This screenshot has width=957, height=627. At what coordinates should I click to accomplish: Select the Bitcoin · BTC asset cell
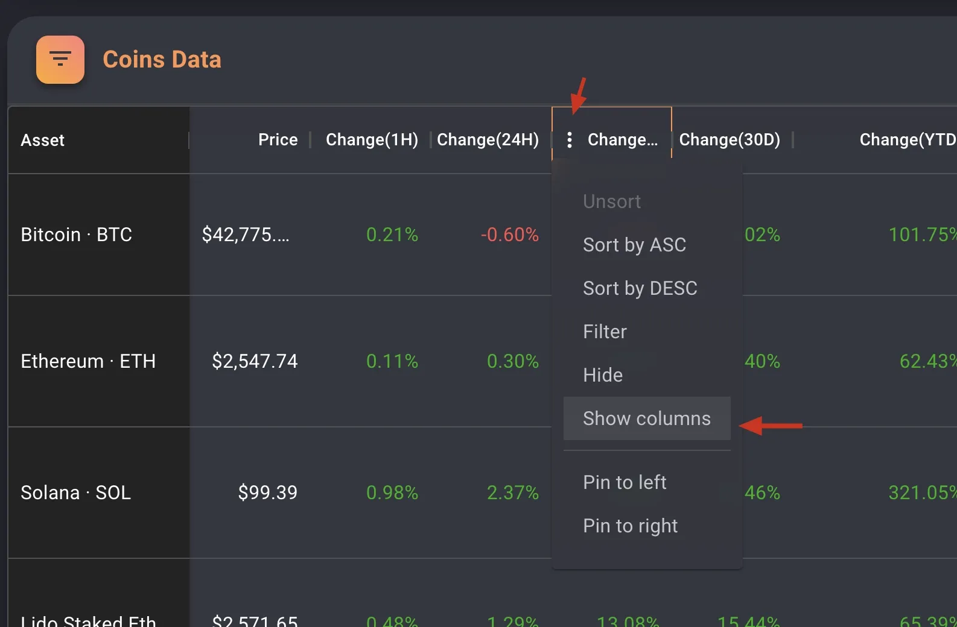pos(99,235)
